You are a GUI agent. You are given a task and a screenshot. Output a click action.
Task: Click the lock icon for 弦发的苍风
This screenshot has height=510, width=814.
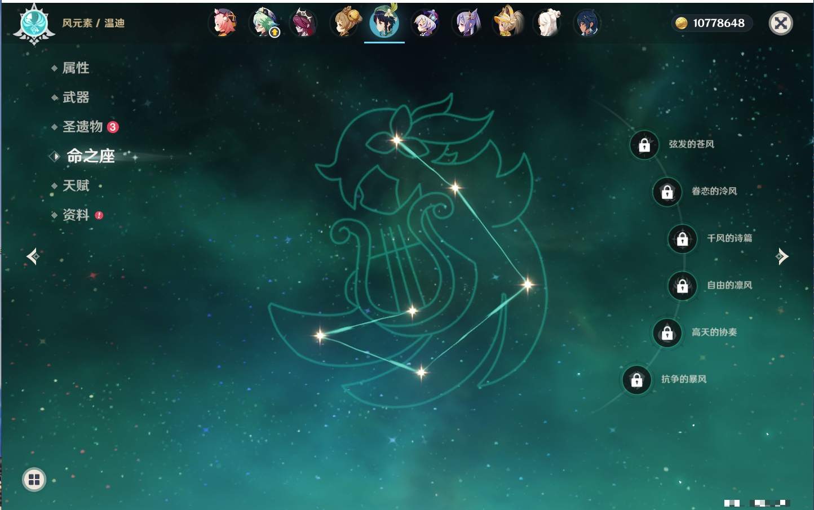[644, 145]
